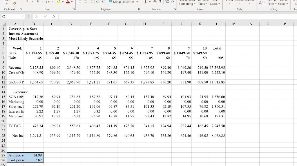Select column L header
Viewport: 297px width, 166px height.
pos(217,24)
